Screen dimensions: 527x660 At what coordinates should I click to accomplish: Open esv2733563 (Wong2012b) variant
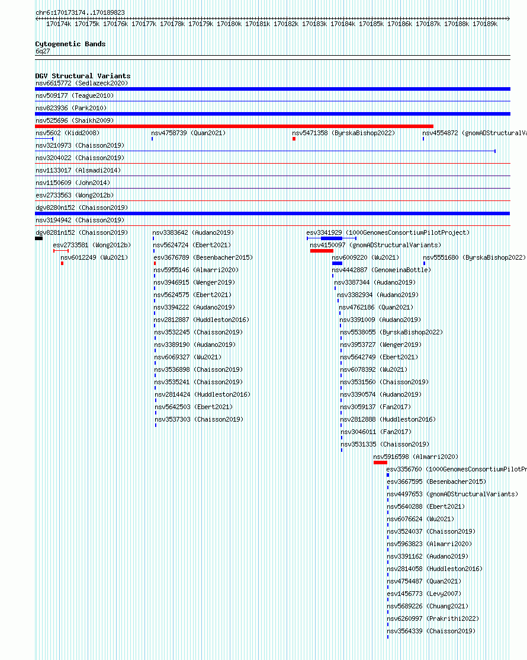click(75, 195)
